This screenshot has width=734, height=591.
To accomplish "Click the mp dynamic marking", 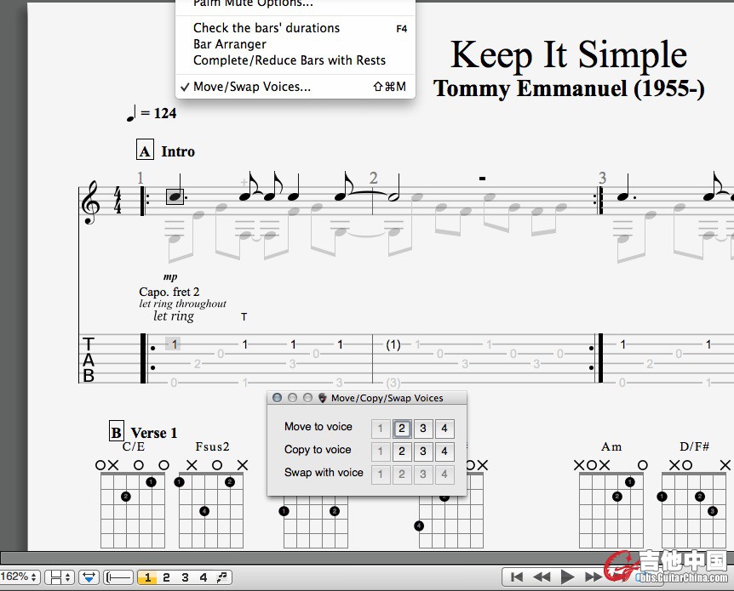I will (170, 276).
